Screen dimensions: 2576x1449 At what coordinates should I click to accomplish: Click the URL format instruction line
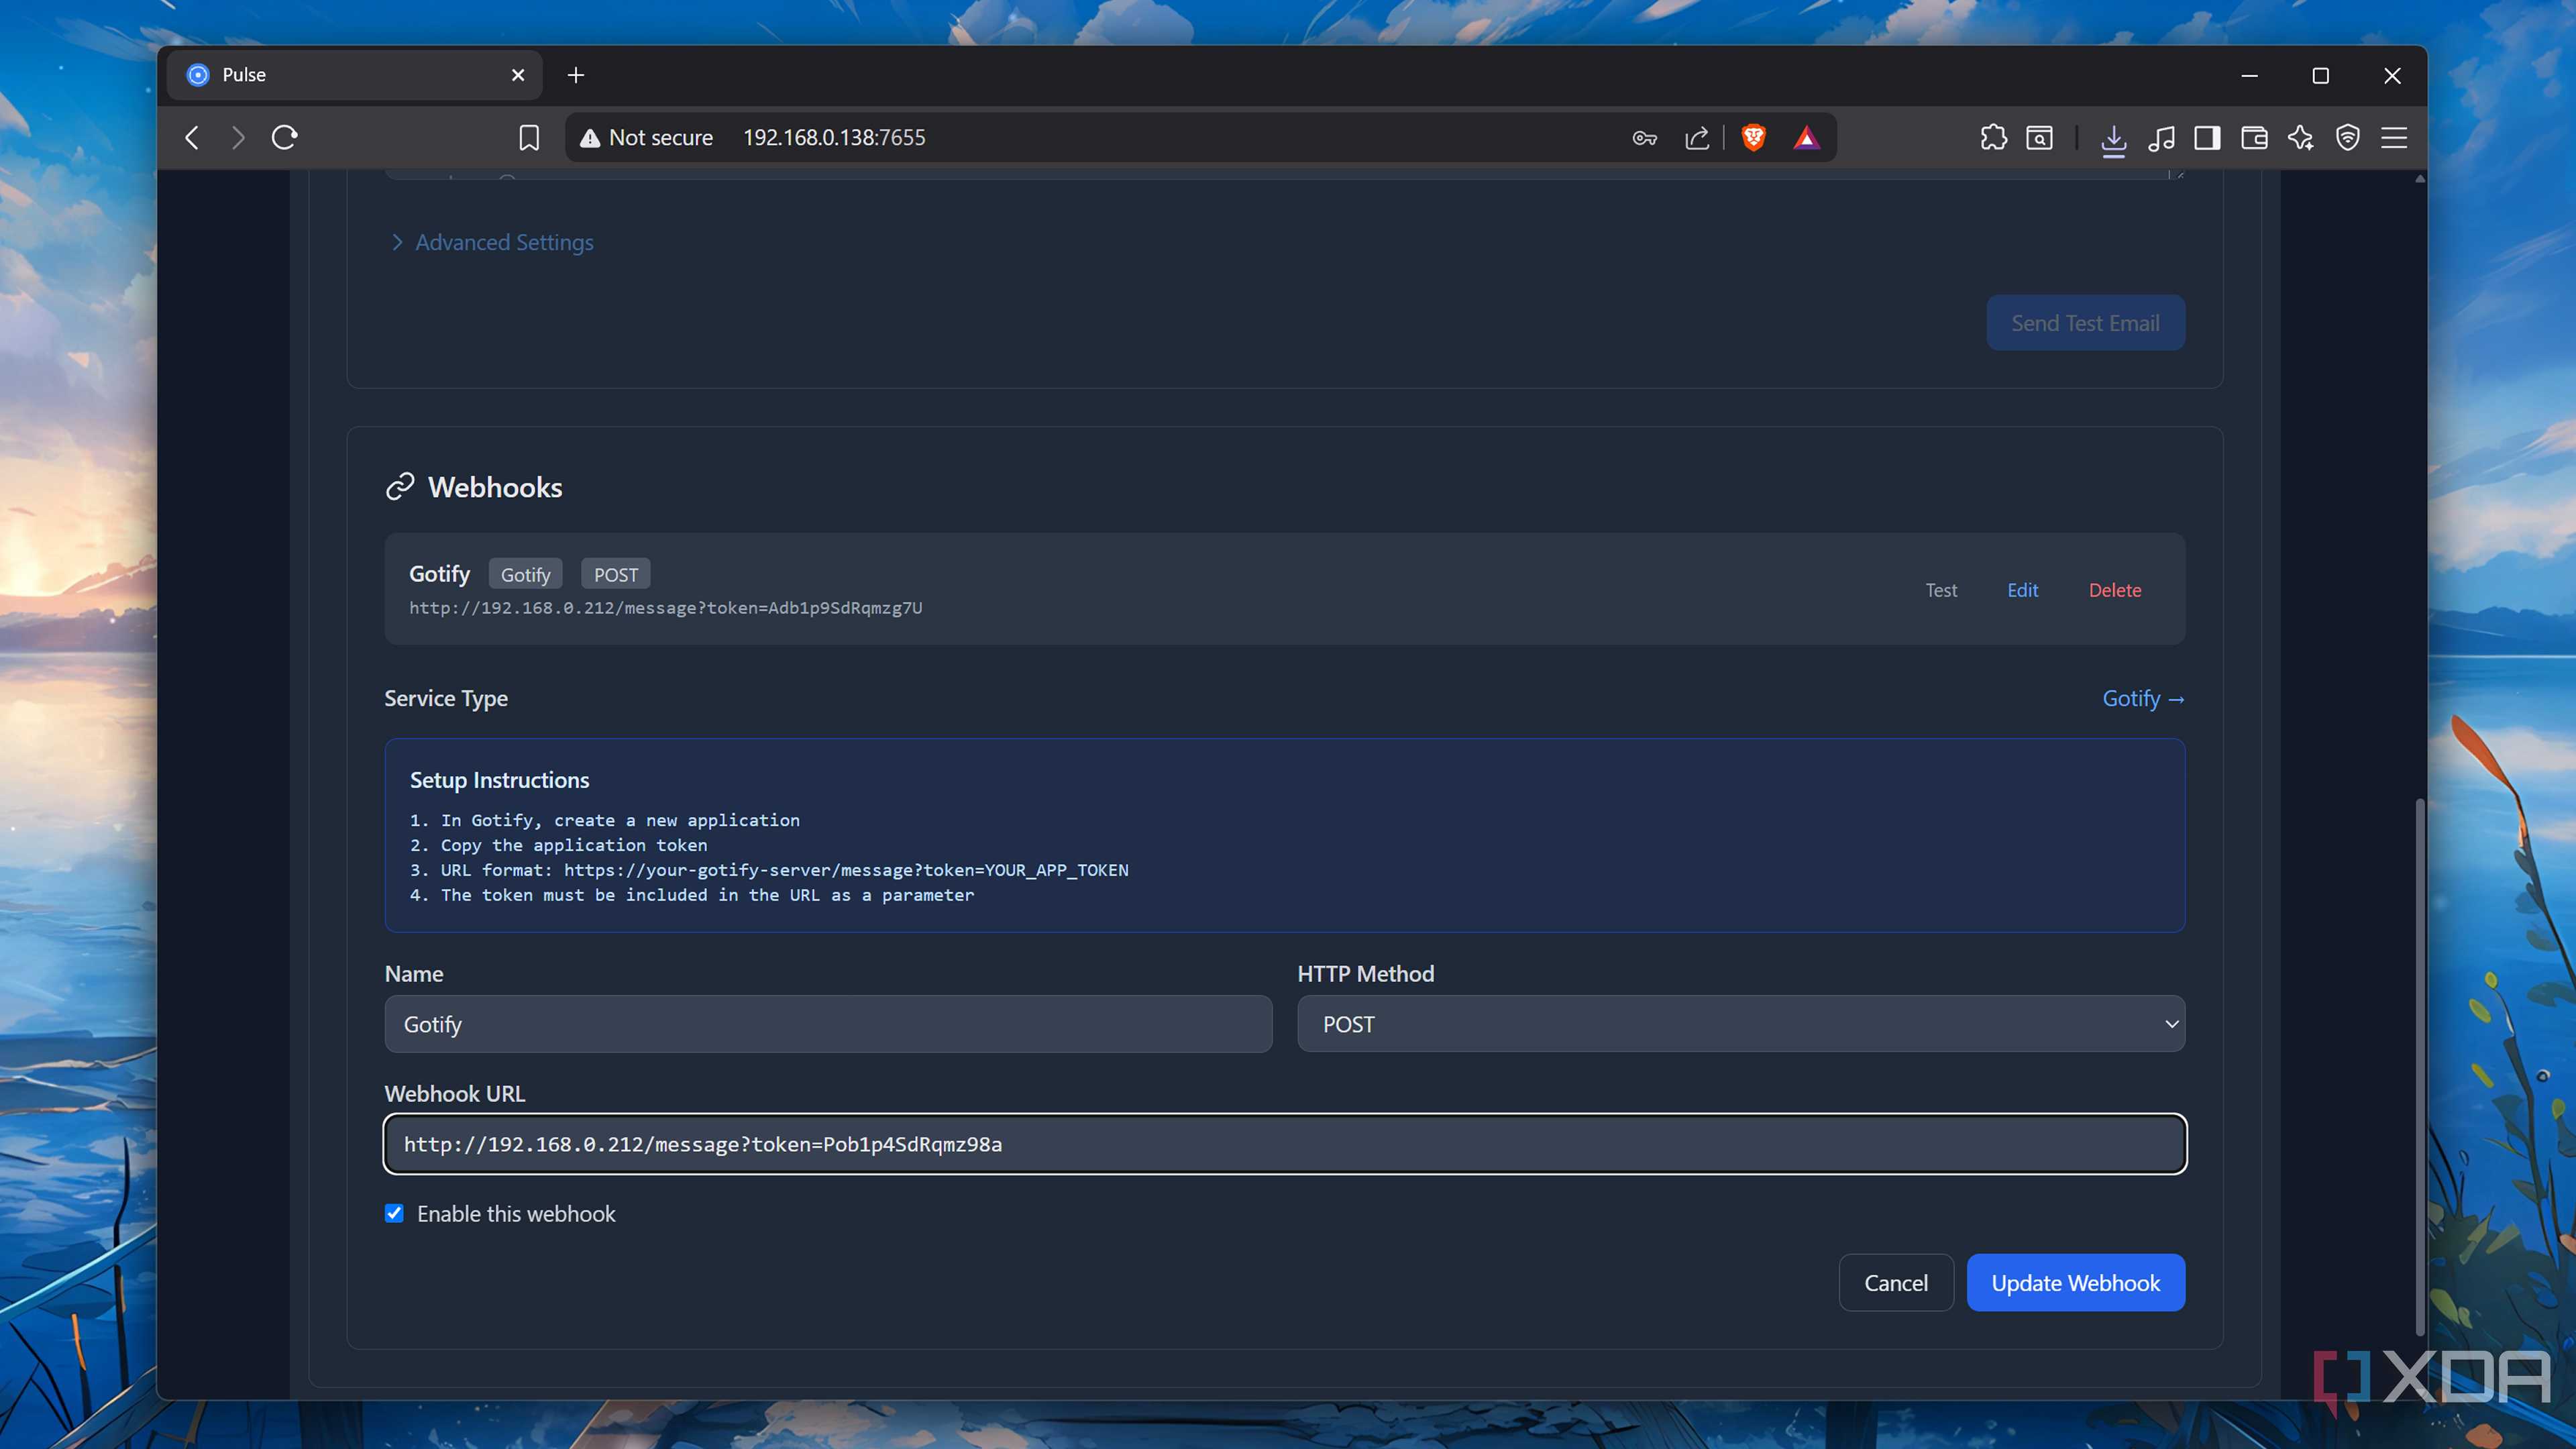pyautogui.click(x=769, y=870)
